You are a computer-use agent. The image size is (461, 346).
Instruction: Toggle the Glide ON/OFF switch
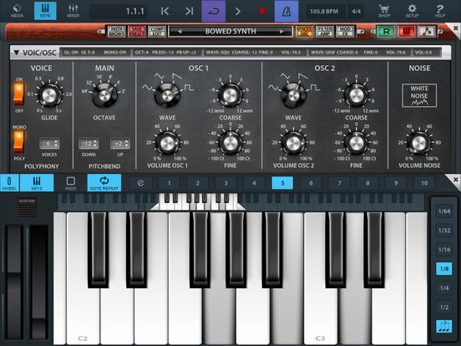(19, 94)
